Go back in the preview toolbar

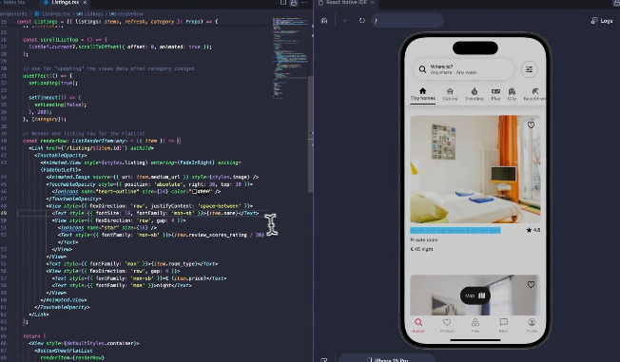tap(346, 21)
